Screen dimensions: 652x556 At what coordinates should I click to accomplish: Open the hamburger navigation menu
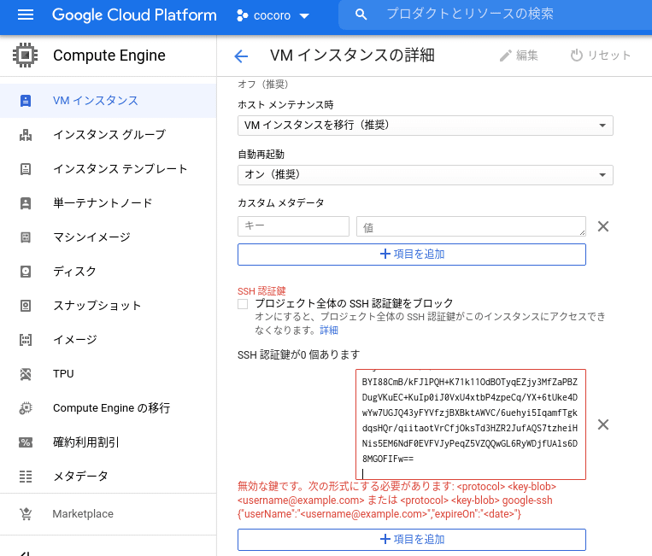(25, 15)
